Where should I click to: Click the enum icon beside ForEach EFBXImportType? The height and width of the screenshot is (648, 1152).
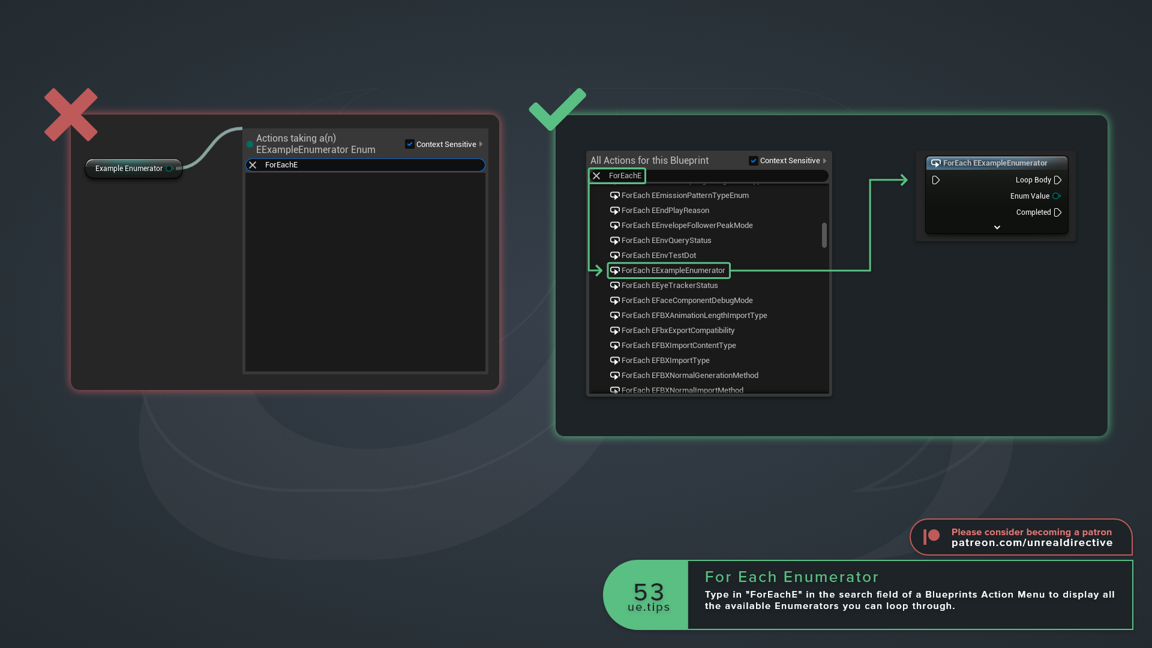616,360
